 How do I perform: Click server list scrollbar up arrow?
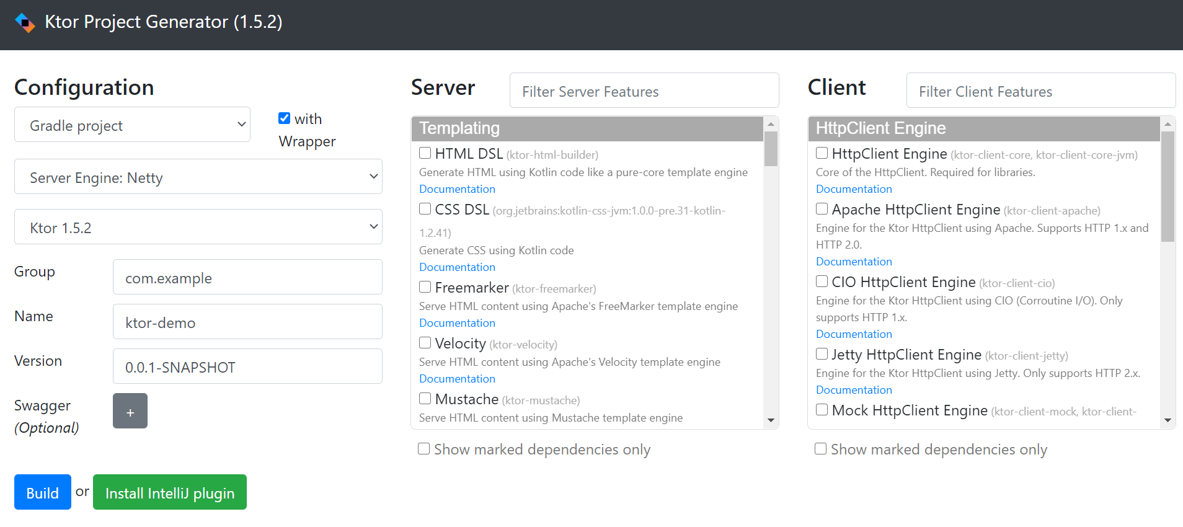[771, 124]
